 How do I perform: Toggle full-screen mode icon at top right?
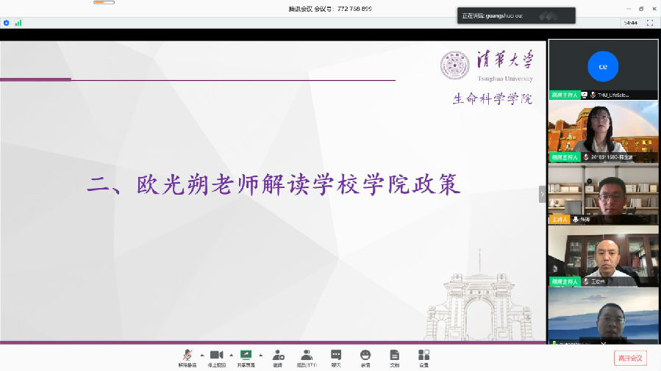649,23
